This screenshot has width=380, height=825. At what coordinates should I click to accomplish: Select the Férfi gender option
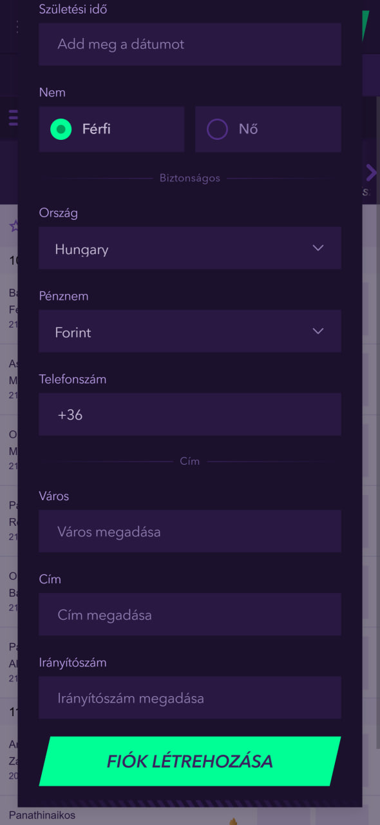[x=111, y=130]
